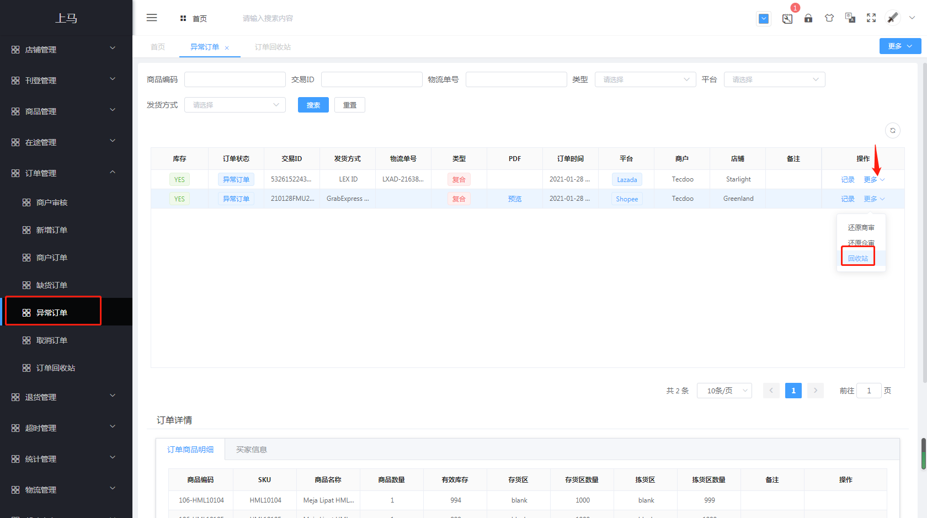927x518 pixels.
Task: Click the table refresh circular icon
Action: (x=893, y=130)
